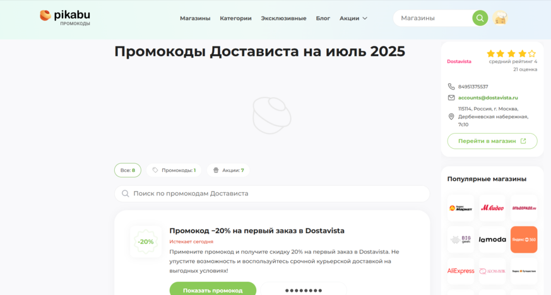
Task: Open the Яндекс Путешествия store logo
Action: (x=524, y=271)
